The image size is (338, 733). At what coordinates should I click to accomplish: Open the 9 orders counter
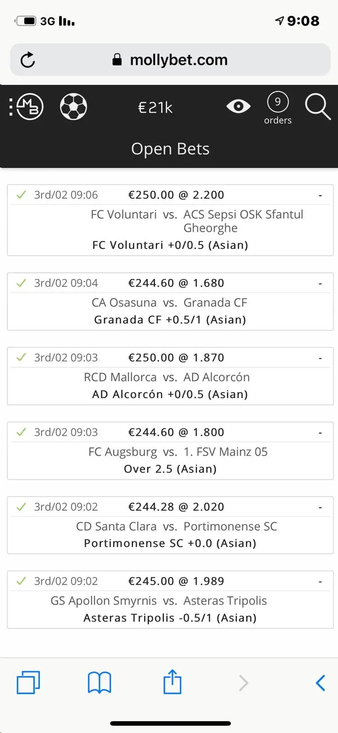pyautogui.click(x=278, y=108)
